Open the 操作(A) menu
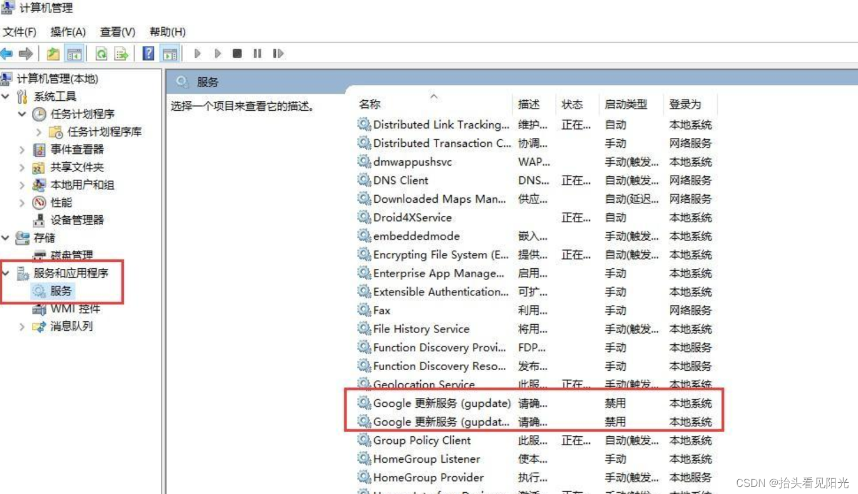858x494 pixels. (x=67, y=32)
